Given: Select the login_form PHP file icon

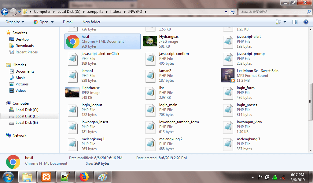Looking at the screenshot, I should tap(228, 93).
